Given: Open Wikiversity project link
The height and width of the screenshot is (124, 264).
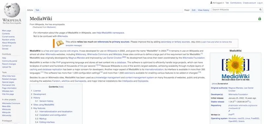Looking at the screenshot, I should 7,115.
